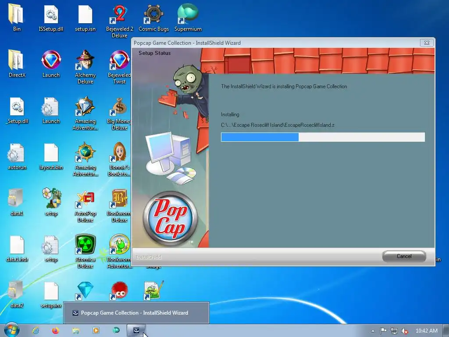
Task: Select the setup file with gear icon
Action: point(51,249)
